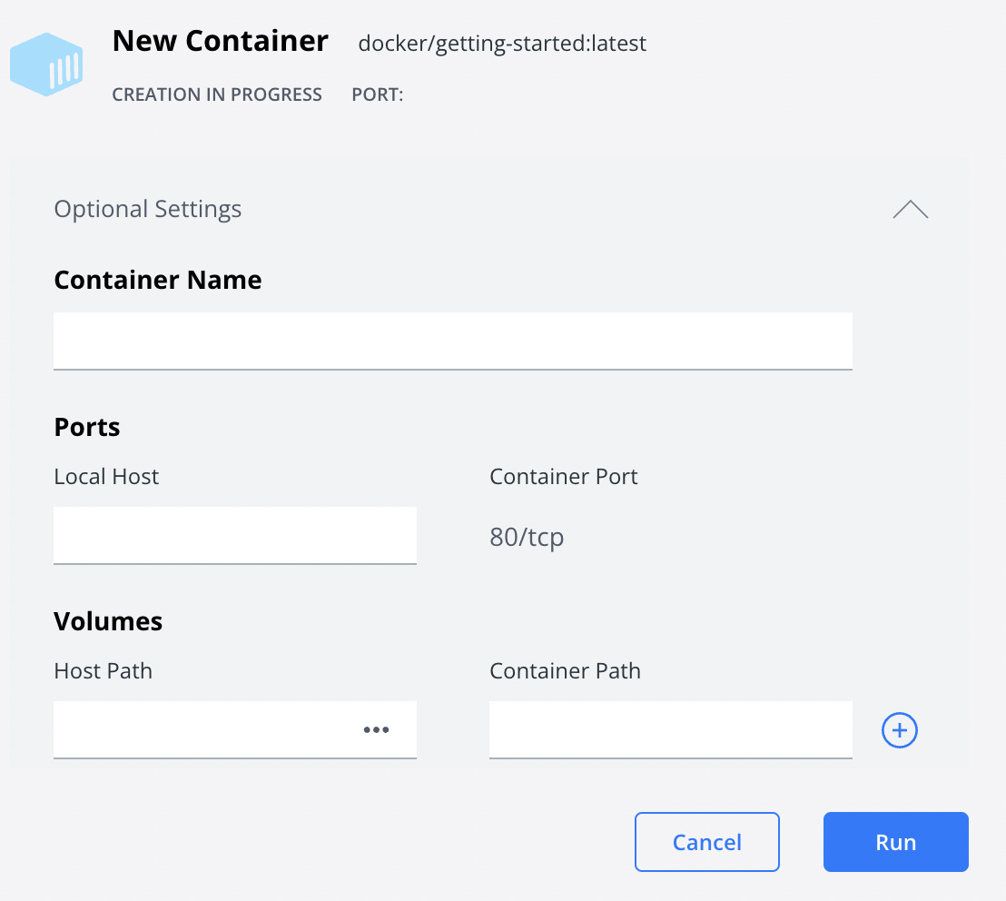Screen dimensions: 1006x901
Task: Browse host path with the ellipsis icon
Action: 376,729
